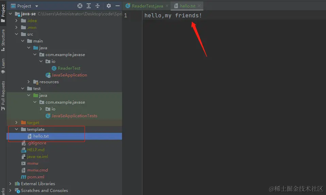Click the mvnw script file icon
Viewport: 326px width, 195px height.
pos(23,163)
